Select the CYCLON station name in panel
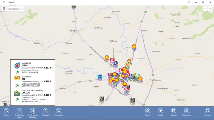Image resolution: width=214 pixels, height=120 pixels. (x=26, y=93)
